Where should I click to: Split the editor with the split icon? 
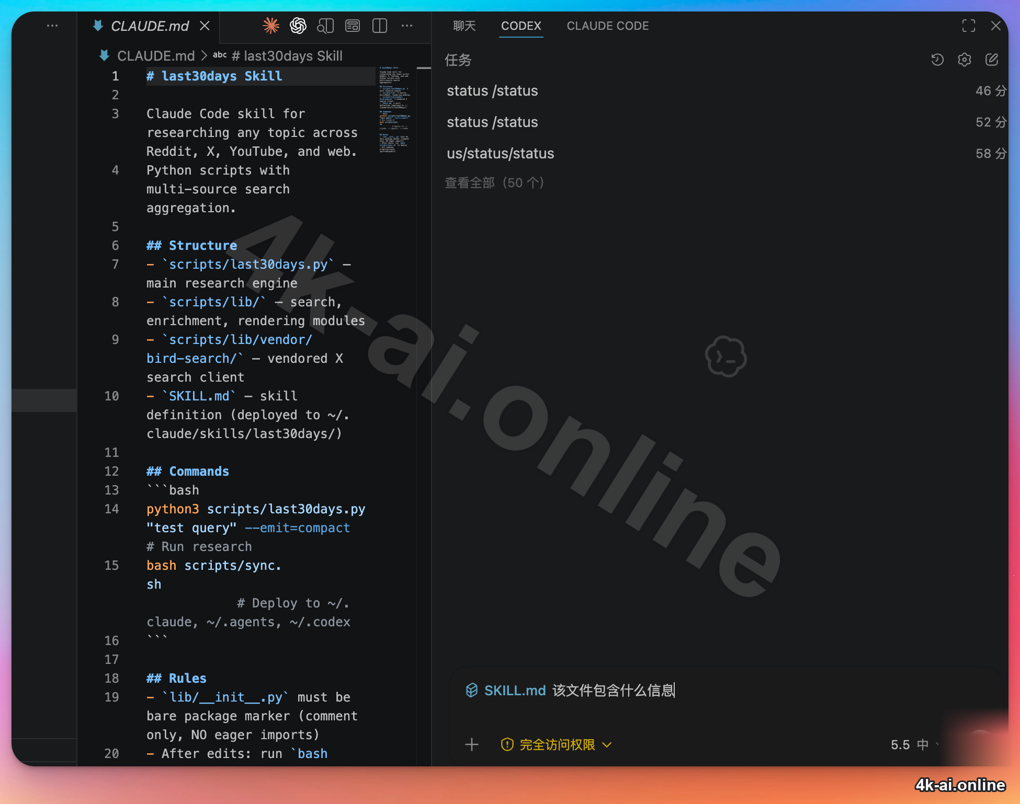pos(380,26)
